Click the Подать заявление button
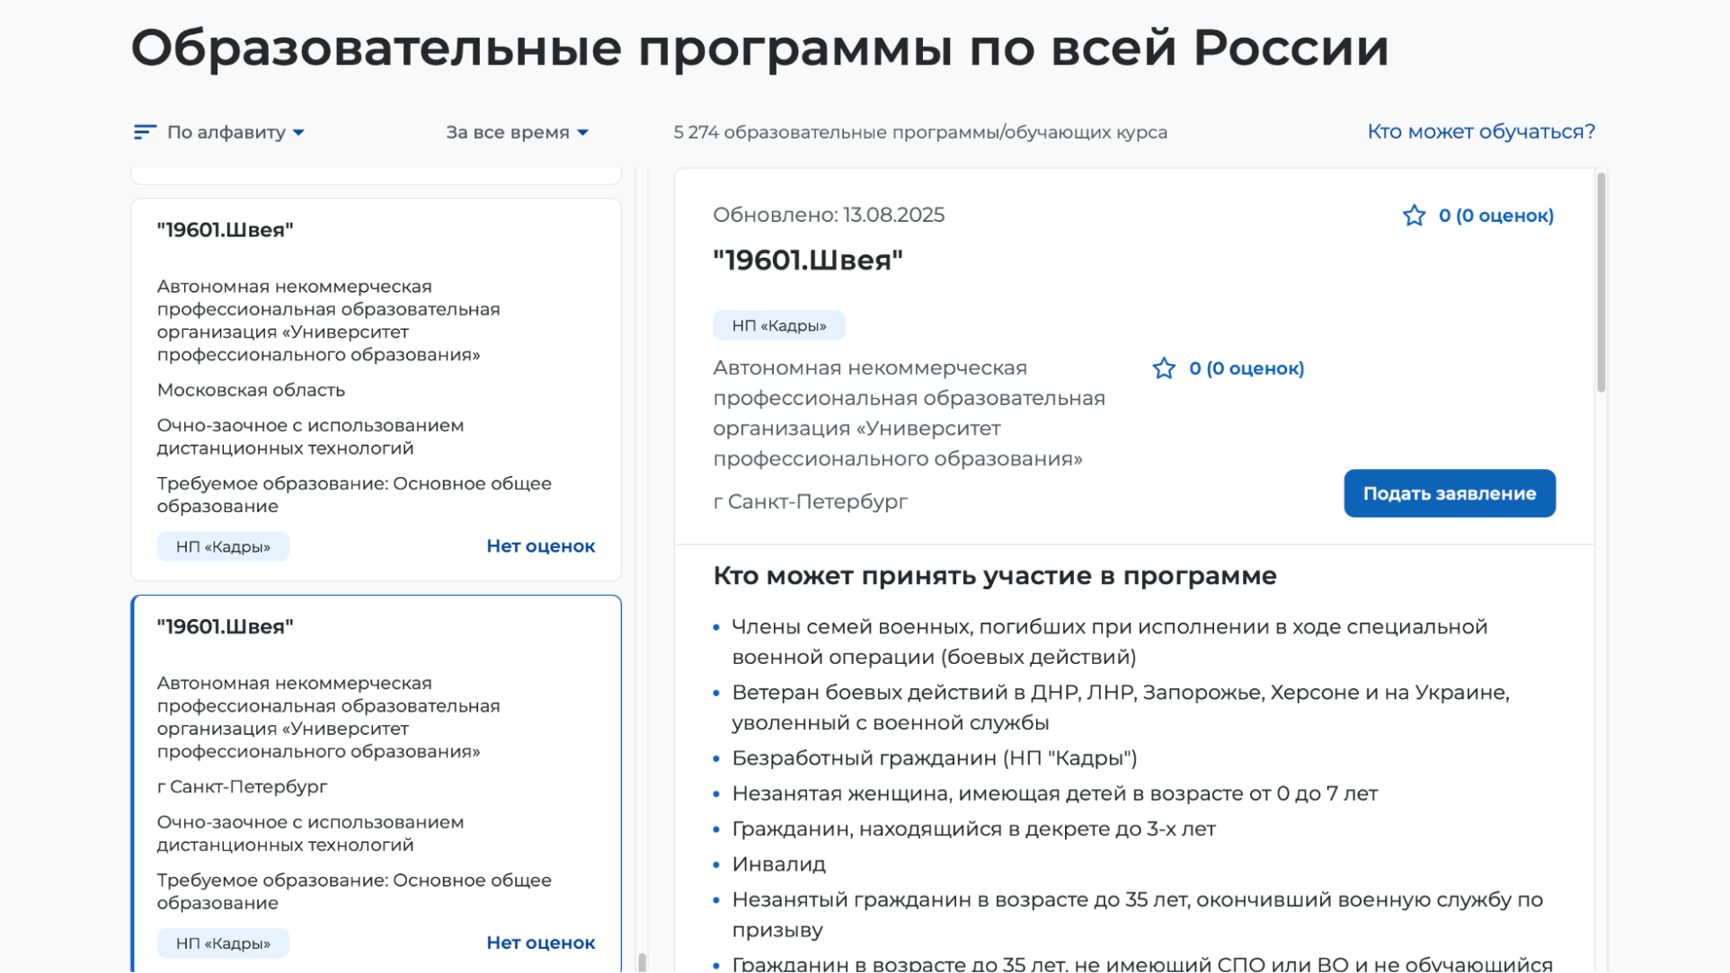 [x=1449, y=493]
